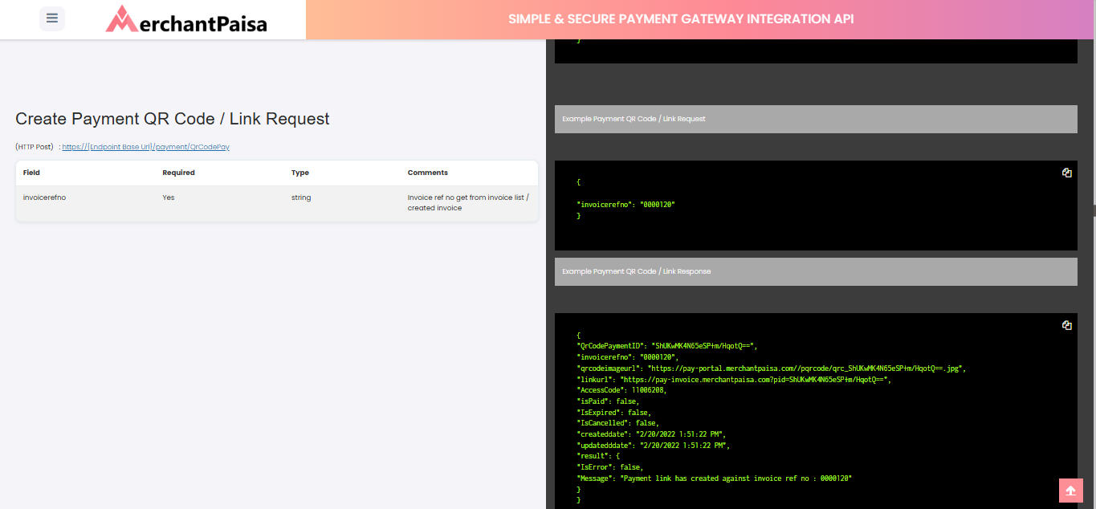Click the scroll-to-top arrow button
This screenshot has height=509, width=1096.
pyautogui.click(x=1070, y=491)
